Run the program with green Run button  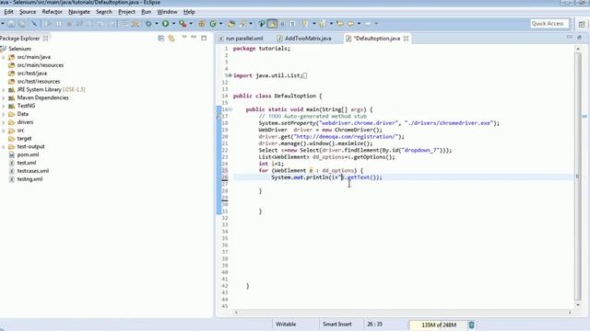click(x=165, y=24)
